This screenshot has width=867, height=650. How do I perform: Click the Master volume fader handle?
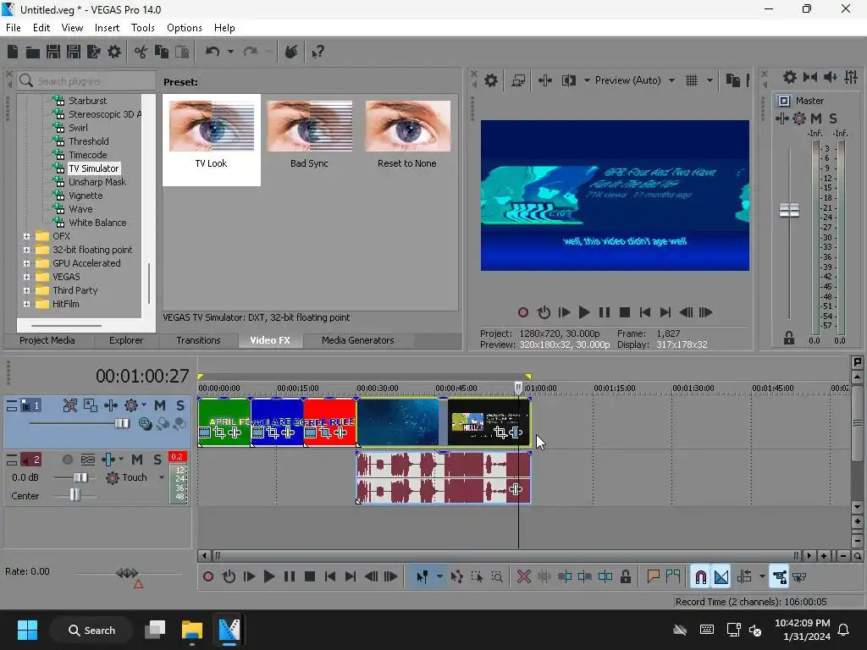pos(789,210)
